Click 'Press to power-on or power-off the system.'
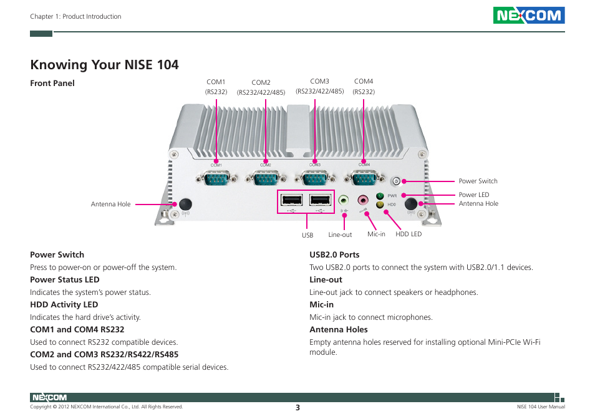Image resolution: width=595 pixels, height=419 pixels. tap(103, 267)
